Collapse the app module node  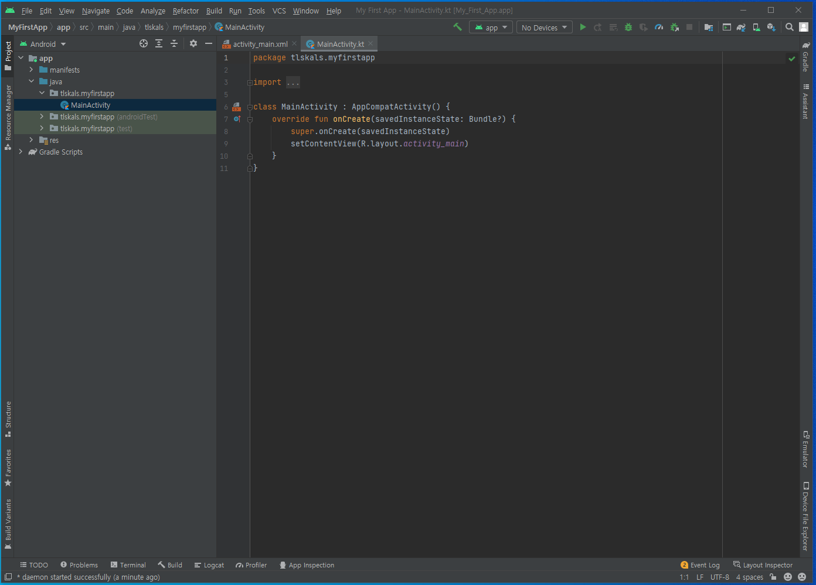[21, 58]
